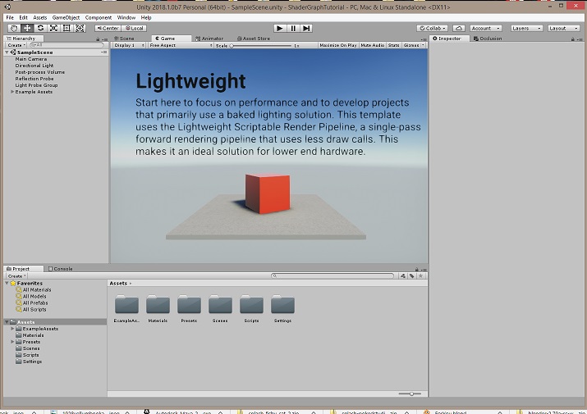Toggle Local handle rotation
Screen dimensions: 587x414
point(134,28)
